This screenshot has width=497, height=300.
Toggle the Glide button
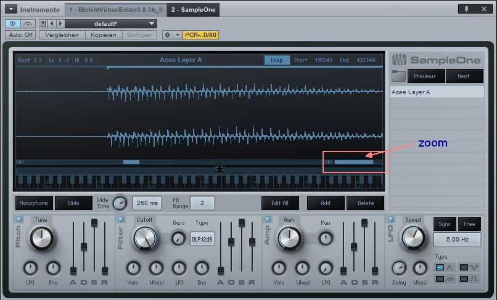pos(73,203)
